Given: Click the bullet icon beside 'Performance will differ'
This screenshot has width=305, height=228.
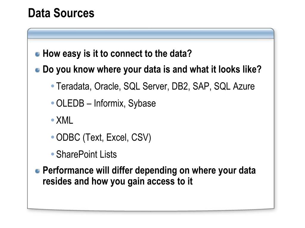Looking at the screenshot, I should click(x=37, y=171).
